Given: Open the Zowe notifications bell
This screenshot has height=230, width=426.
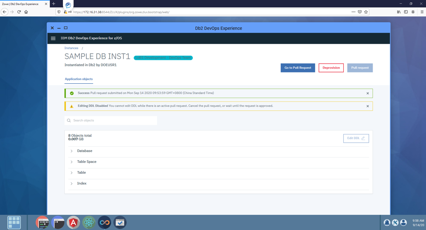Looking at the screenshot, I should click(x=387, y=223).
